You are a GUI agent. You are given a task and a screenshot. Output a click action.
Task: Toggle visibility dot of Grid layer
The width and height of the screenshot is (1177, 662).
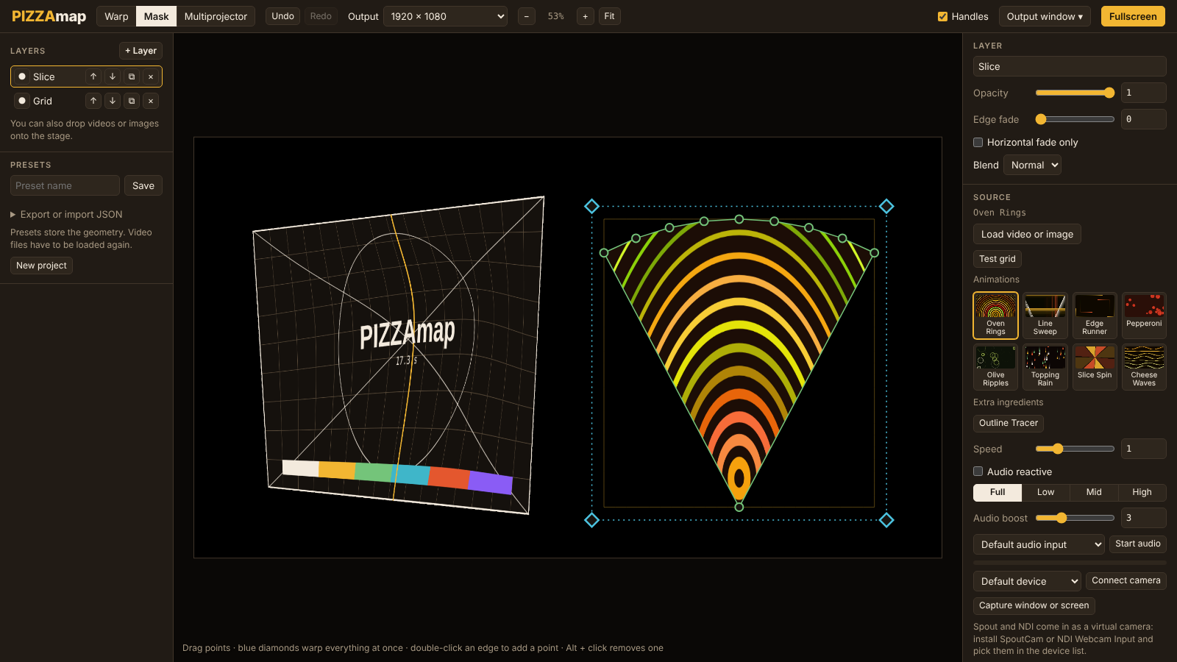(22, 101)
